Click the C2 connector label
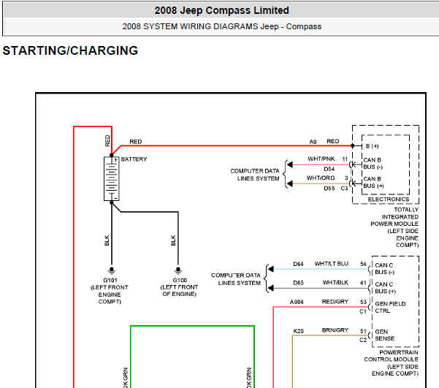This screenshot has height=388, width=439. coord(363,340)
